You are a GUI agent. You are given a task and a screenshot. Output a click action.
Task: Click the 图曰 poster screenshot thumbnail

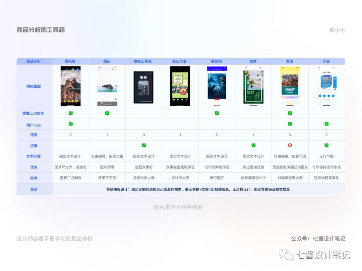[x=107, y=86]
